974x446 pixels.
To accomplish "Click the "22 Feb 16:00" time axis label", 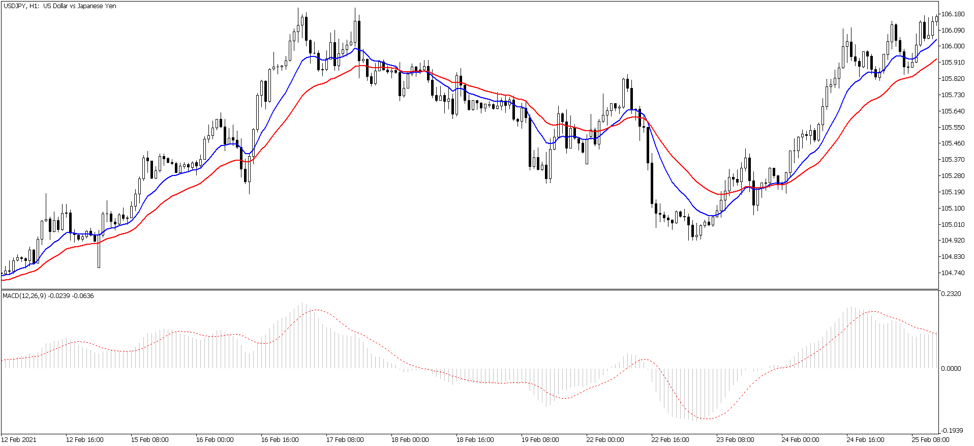I will point(670,440).
